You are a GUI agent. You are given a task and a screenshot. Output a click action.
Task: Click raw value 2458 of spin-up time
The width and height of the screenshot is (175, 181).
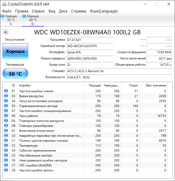click(x=163, y=96)
